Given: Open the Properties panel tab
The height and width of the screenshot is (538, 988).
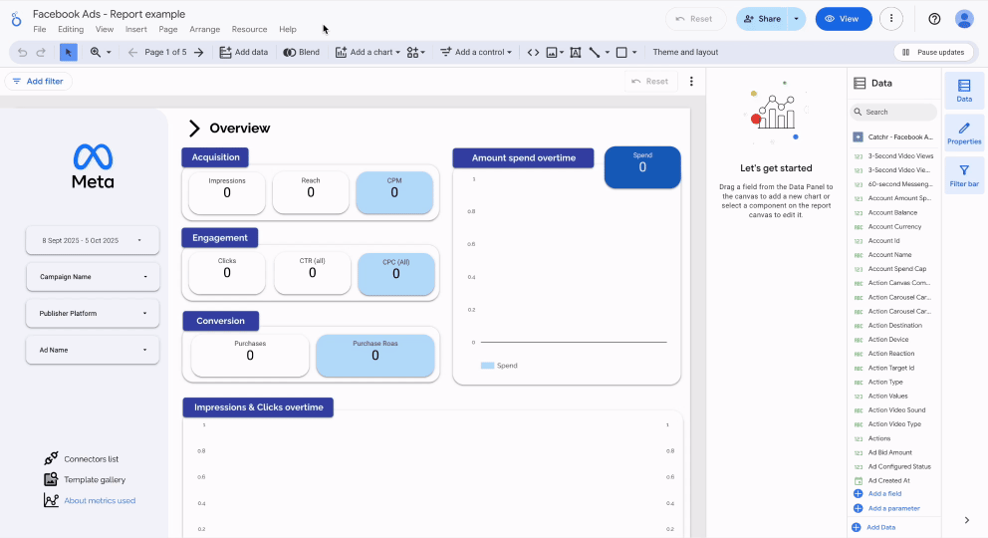Looking at the screenshot, I should tap(964, 133).
